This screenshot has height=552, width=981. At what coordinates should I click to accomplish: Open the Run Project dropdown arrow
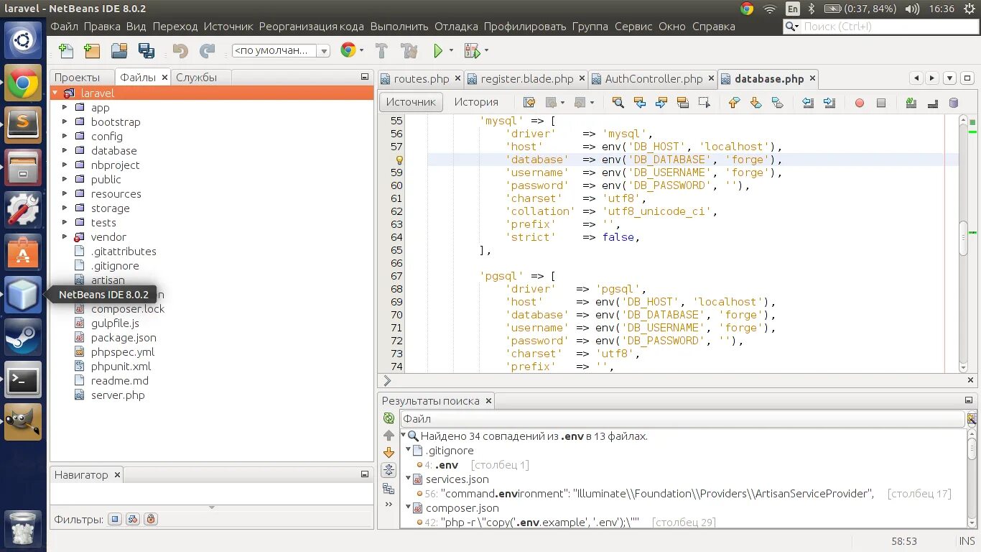(451, 50)
